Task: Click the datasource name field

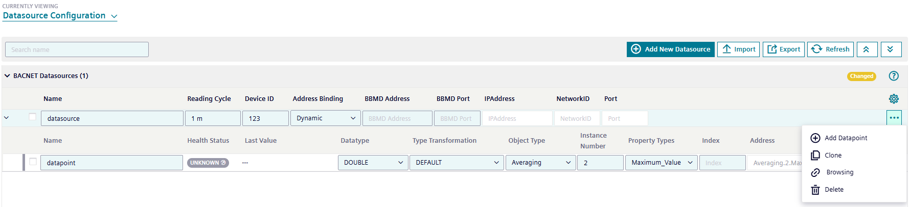Action: (112, 118)
